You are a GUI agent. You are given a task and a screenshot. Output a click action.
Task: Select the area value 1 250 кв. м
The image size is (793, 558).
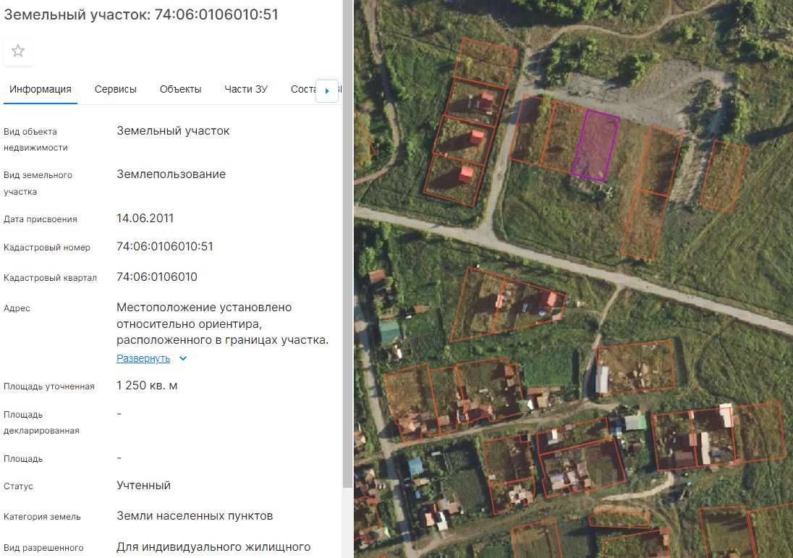tap(147, 386)
